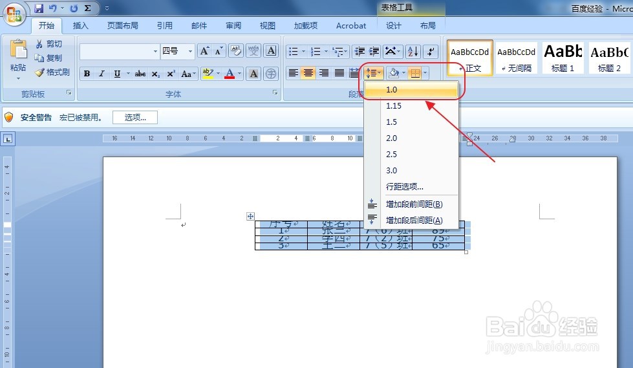Toggle superscript formatting
Image resolution: width=633 pixels, height=368 pixels.
point(171,74)
